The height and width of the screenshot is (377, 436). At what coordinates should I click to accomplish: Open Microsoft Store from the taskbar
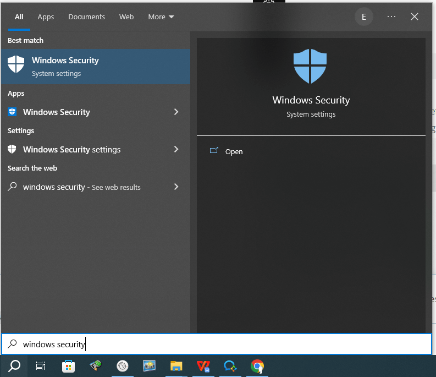(68, 366)
